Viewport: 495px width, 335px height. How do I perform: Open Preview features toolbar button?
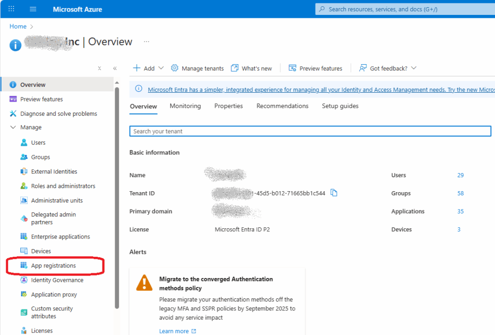(315, 68)
